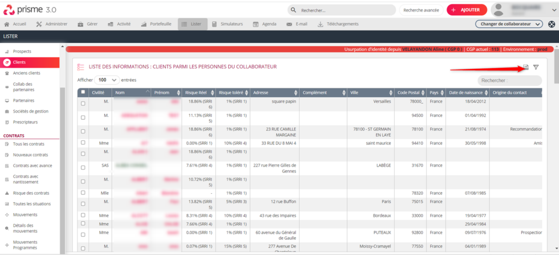Check the first client row checkbox

point(83,104)
